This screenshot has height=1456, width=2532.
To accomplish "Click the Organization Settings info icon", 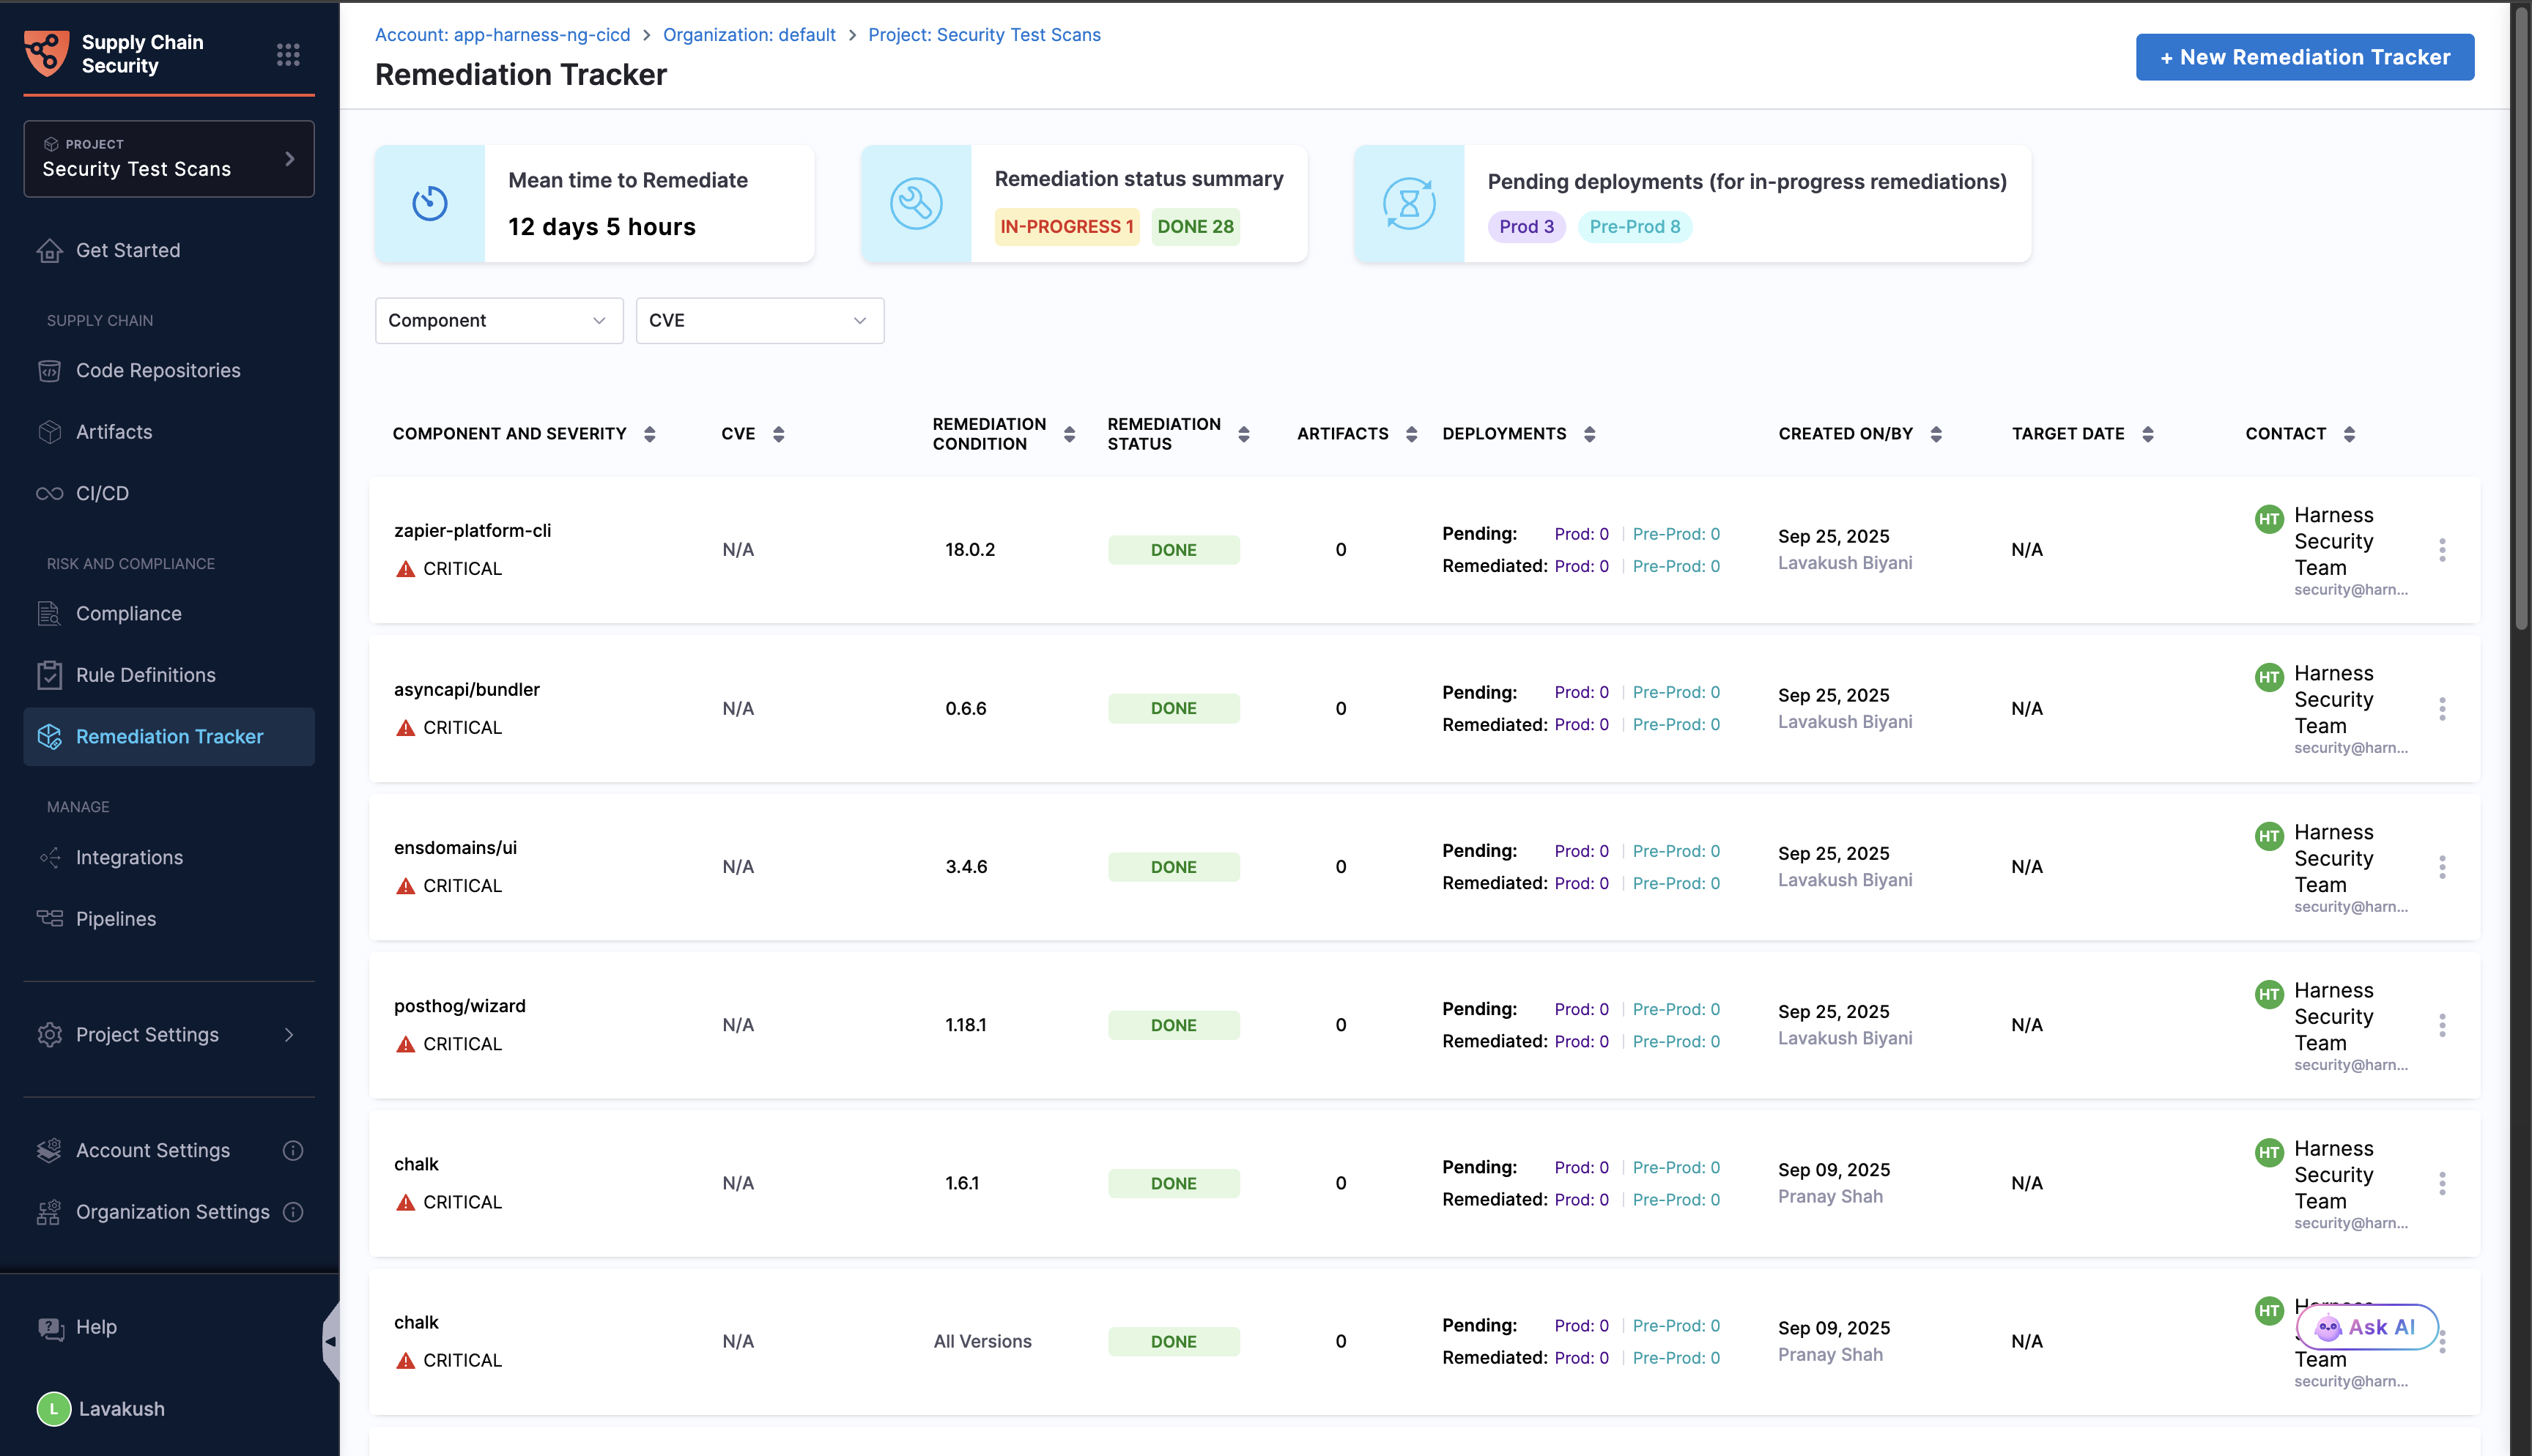I will (293, 1212).
